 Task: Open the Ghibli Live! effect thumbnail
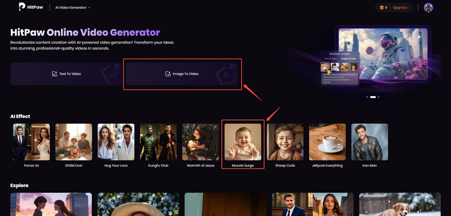pyautogui.click(x=73, y=142)
